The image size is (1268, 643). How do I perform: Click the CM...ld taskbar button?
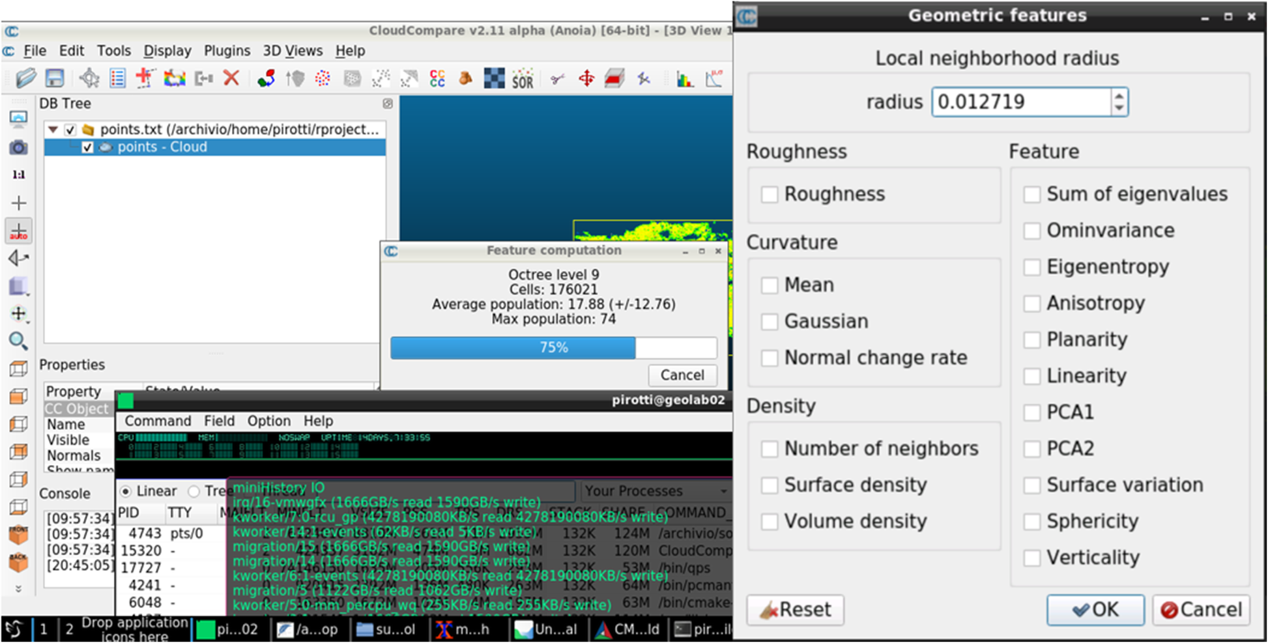[x=628, y=629]
